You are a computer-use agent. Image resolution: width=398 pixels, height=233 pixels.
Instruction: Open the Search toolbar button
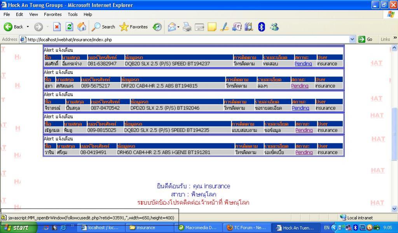point(103,27)
